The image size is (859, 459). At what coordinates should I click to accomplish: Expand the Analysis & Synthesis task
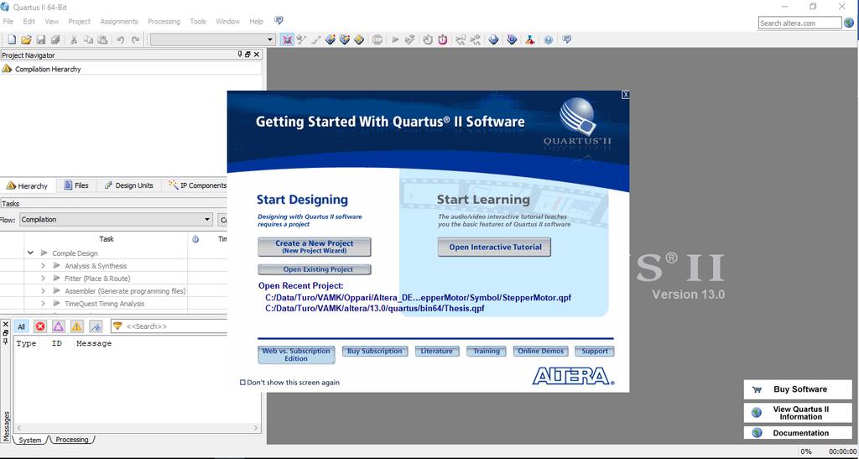[x=44, y=266]
